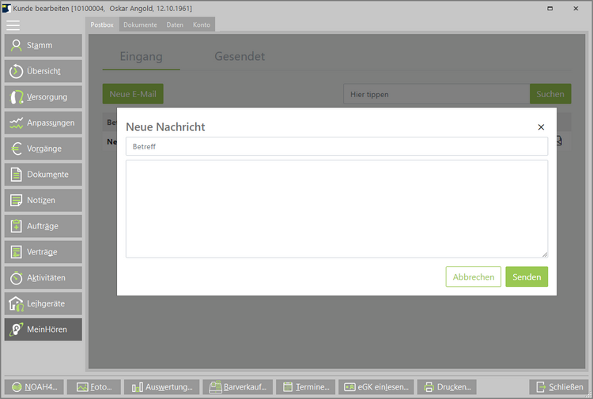Click the hamburger menu icon
Image resolution: width=593 pixels, height=399 pixels.
pyautogui.click(x=13, y=24)
